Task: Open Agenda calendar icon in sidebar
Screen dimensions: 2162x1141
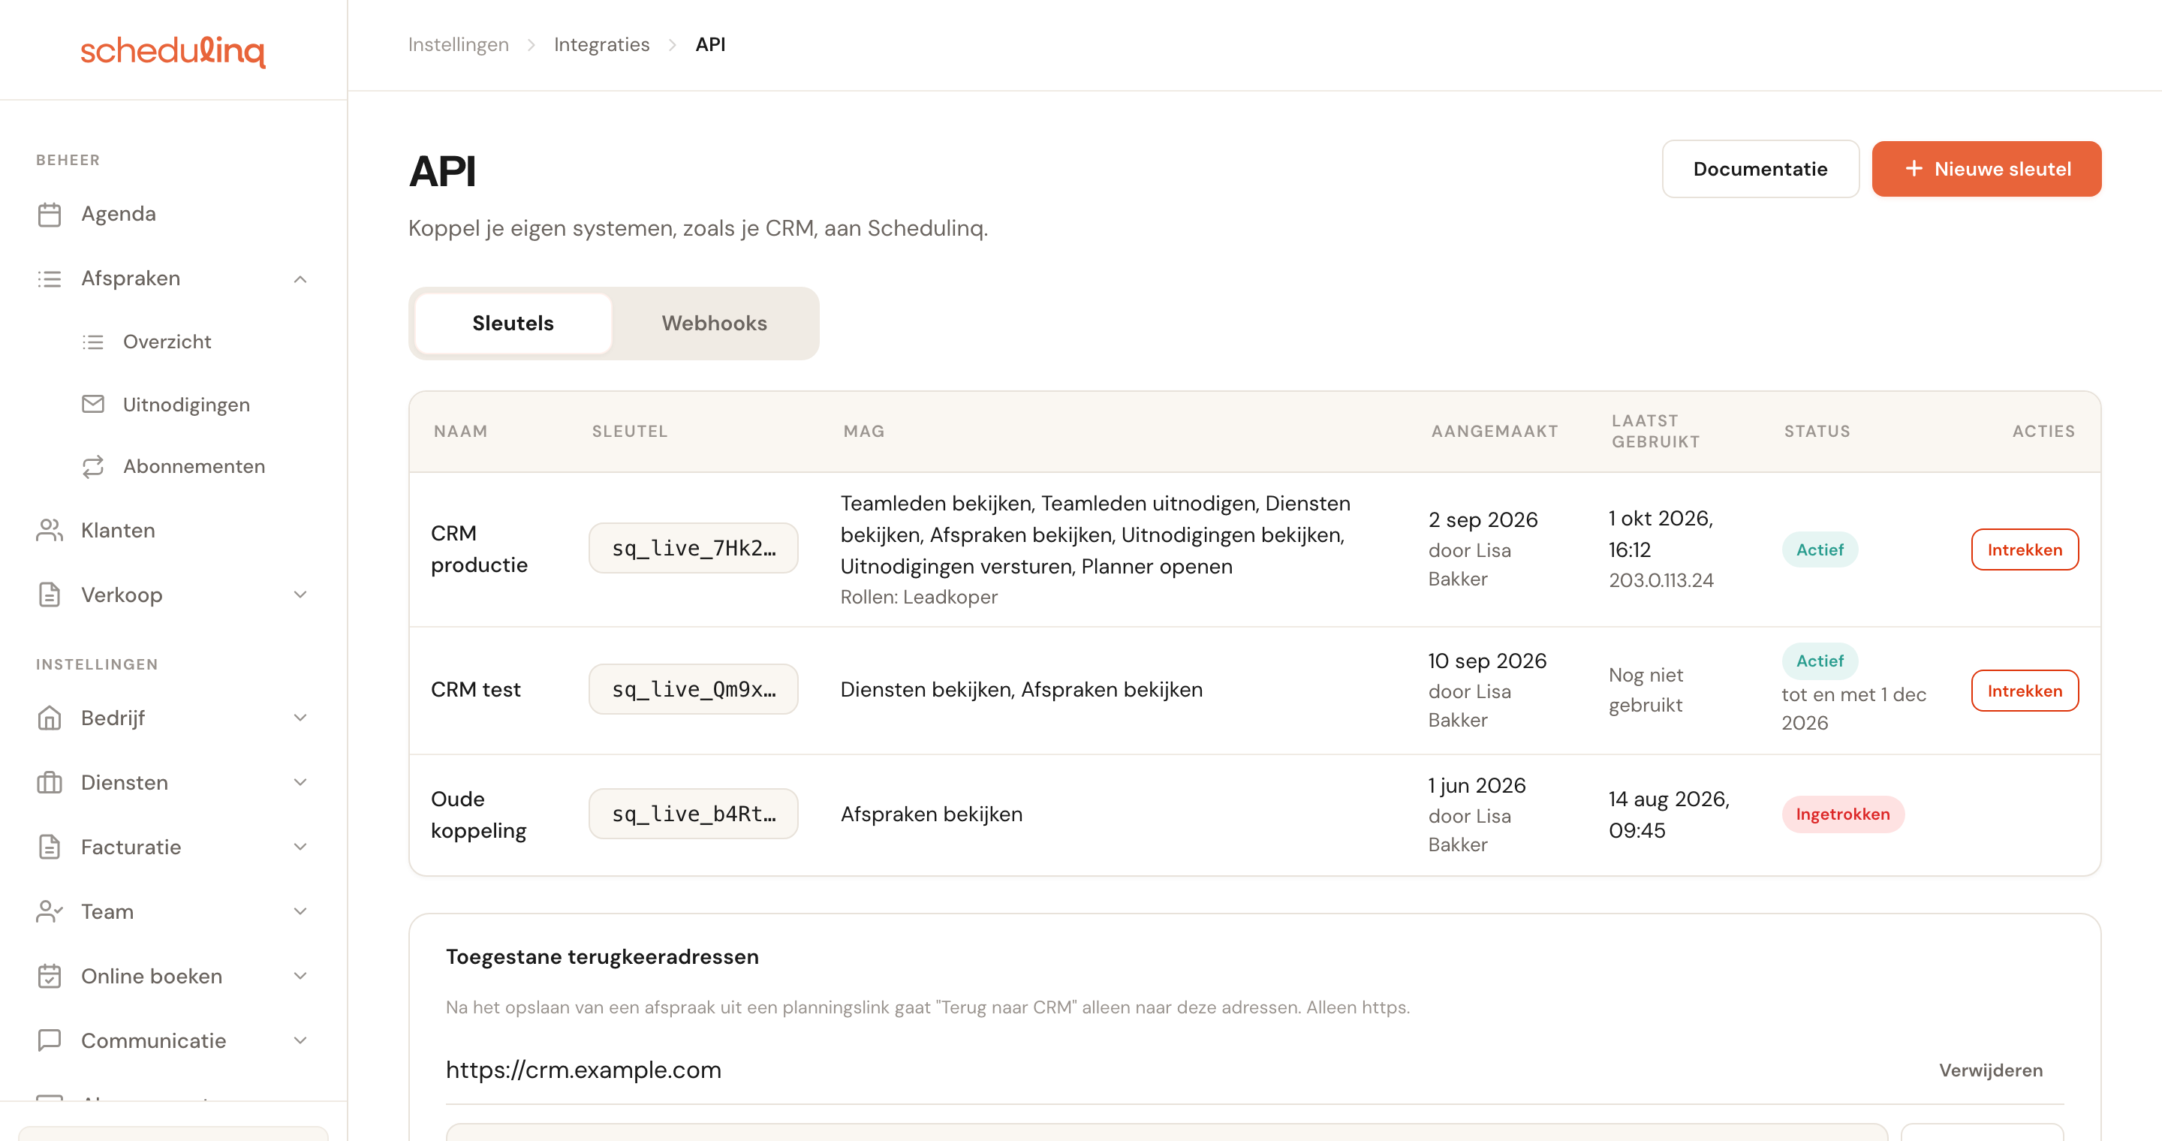Action: click(50, 214)
